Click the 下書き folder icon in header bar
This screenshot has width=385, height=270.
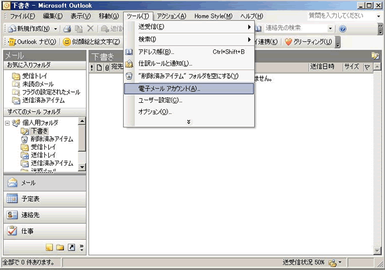pyautogui.click(x=375, y=57)
